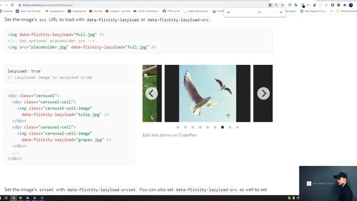Select the second carousel page dot
This screenshot has height=201, width=357.
186,127
